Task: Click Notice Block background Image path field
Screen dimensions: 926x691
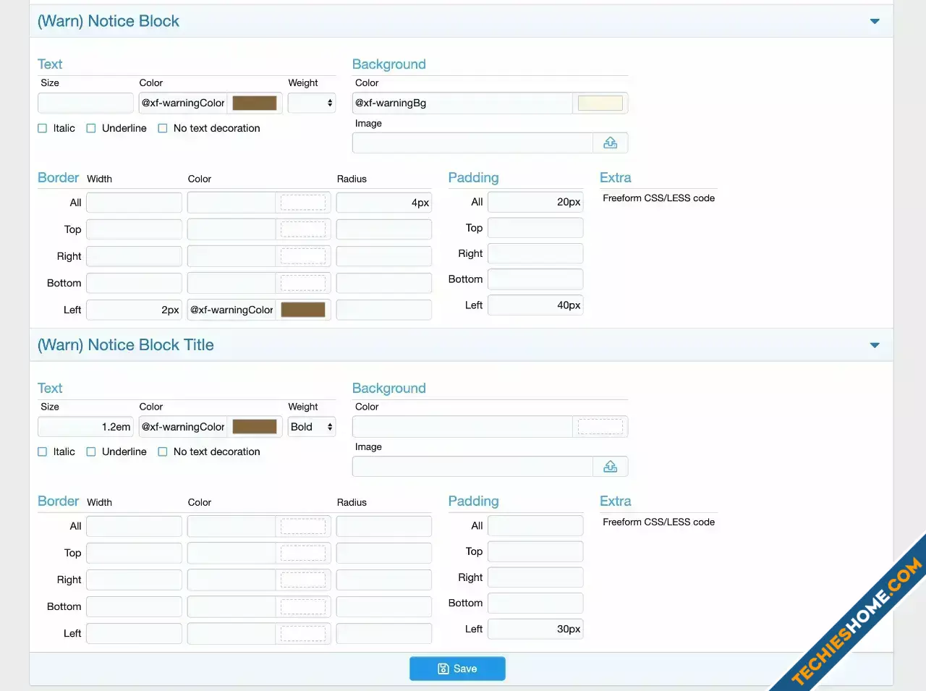Action: (473, 143)
